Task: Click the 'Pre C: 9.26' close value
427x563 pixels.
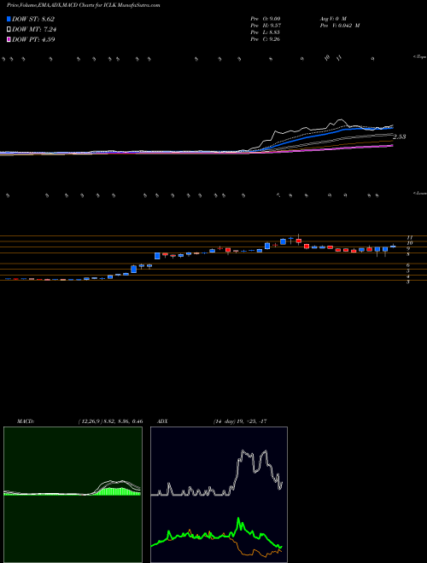Action: click(x=266, y=39)
